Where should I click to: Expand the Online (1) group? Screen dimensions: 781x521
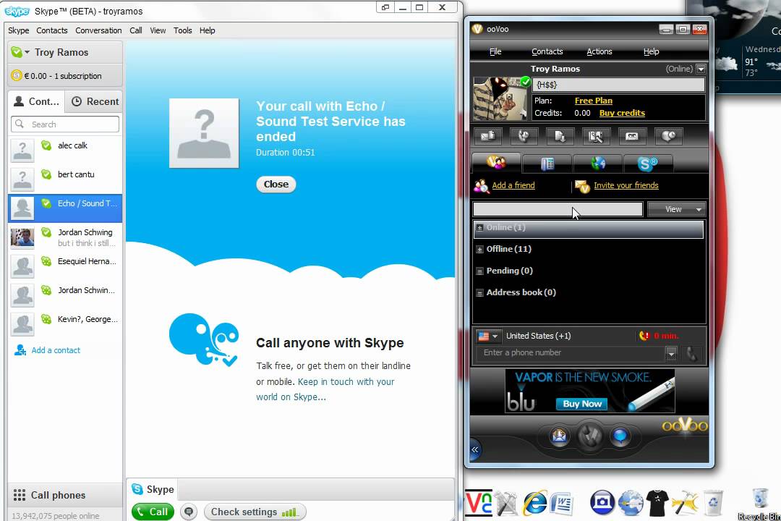[x=479, y=228]
